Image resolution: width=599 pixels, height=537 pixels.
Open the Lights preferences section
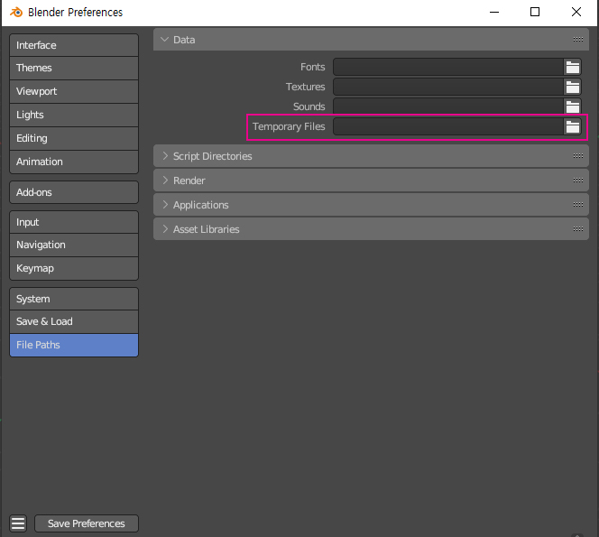74,115
